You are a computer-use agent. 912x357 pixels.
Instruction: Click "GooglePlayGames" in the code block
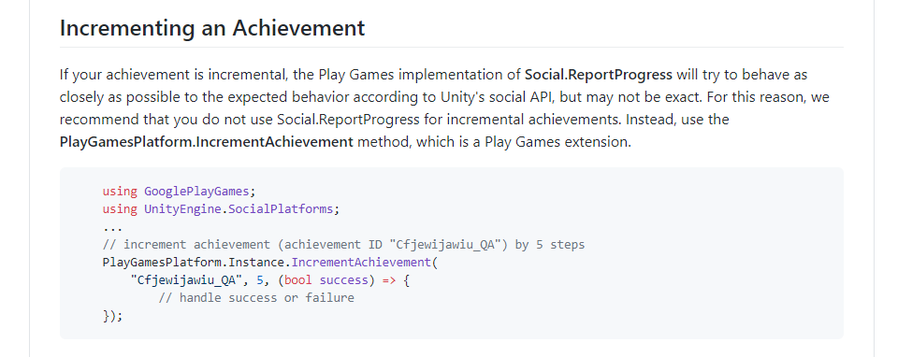[196, 192]
